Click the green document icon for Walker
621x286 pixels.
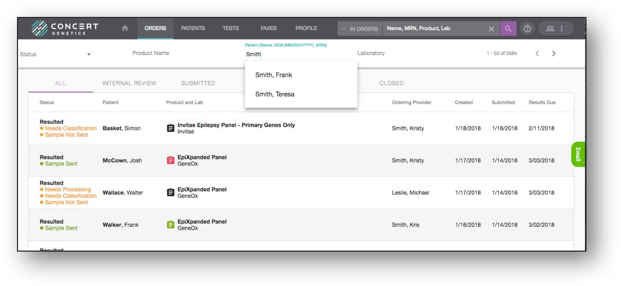171,225
